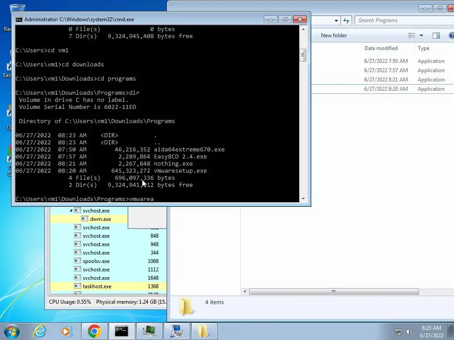This screenshot has height=340, width=454.
Task: Select svchost.exe with PID 848
Action: pyautogui.click(x=108, y=236)
